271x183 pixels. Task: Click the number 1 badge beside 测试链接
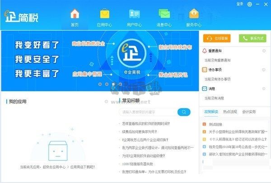point(204,124)
